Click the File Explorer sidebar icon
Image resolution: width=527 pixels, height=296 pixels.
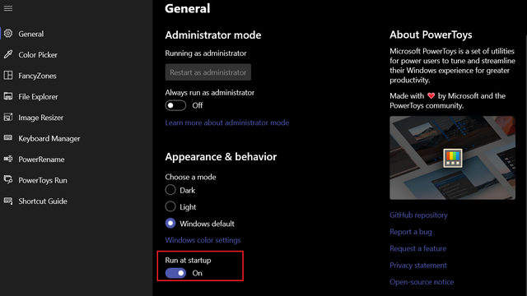[x=8, y=96]
